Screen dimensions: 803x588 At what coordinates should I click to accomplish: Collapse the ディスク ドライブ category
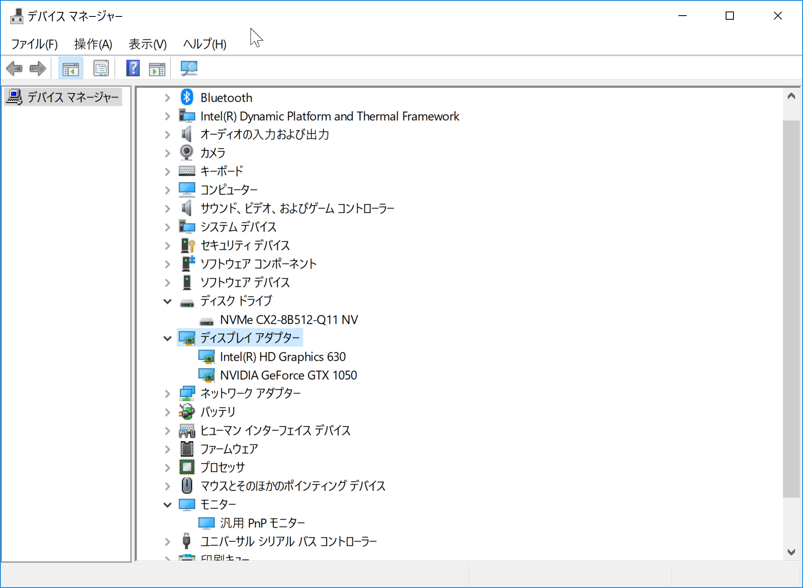click(x=167, y=301)
